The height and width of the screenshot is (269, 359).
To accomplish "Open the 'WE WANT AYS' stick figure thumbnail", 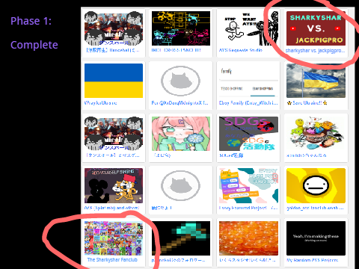I will pos(248,28).
